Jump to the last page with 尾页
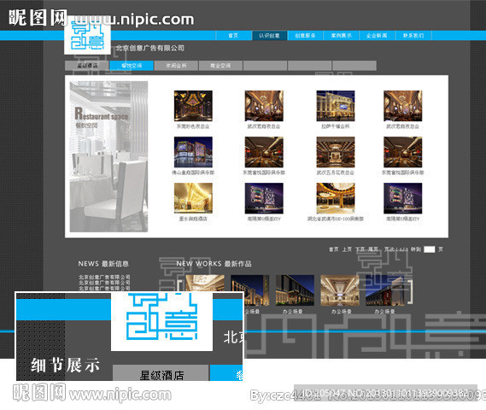Viewport: 486px width, 410px height. pyautogui.click(x=373, y=249)
